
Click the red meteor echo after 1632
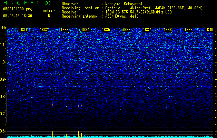52,105
